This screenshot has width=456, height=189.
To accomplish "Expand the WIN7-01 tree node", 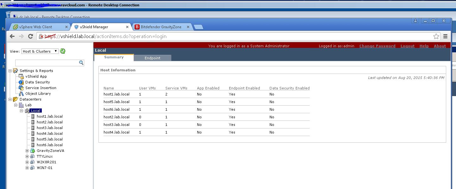I will (x=27, y=168).
